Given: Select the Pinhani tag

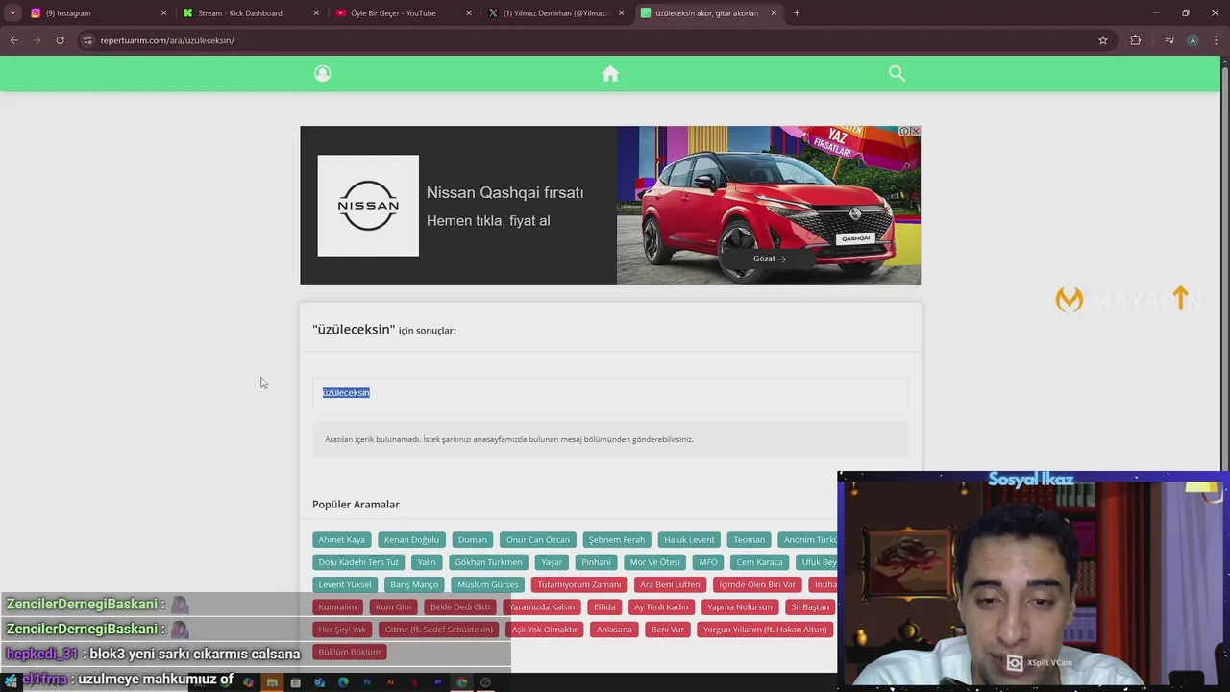Looking at the screenshot, I should point(596,562).
